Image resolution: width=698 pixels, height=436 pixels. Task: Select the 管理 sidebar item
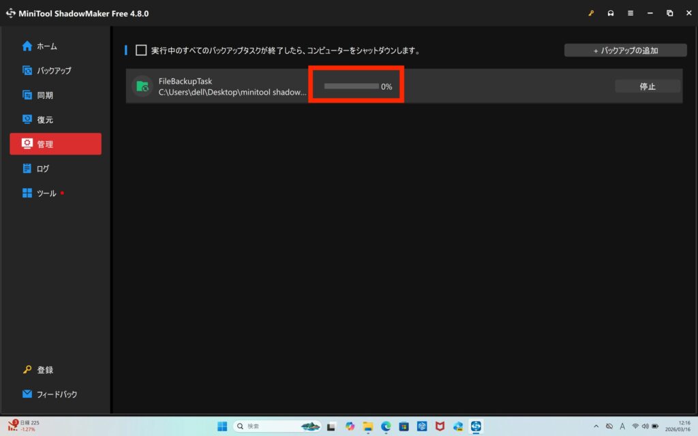[x=55, y=144]
